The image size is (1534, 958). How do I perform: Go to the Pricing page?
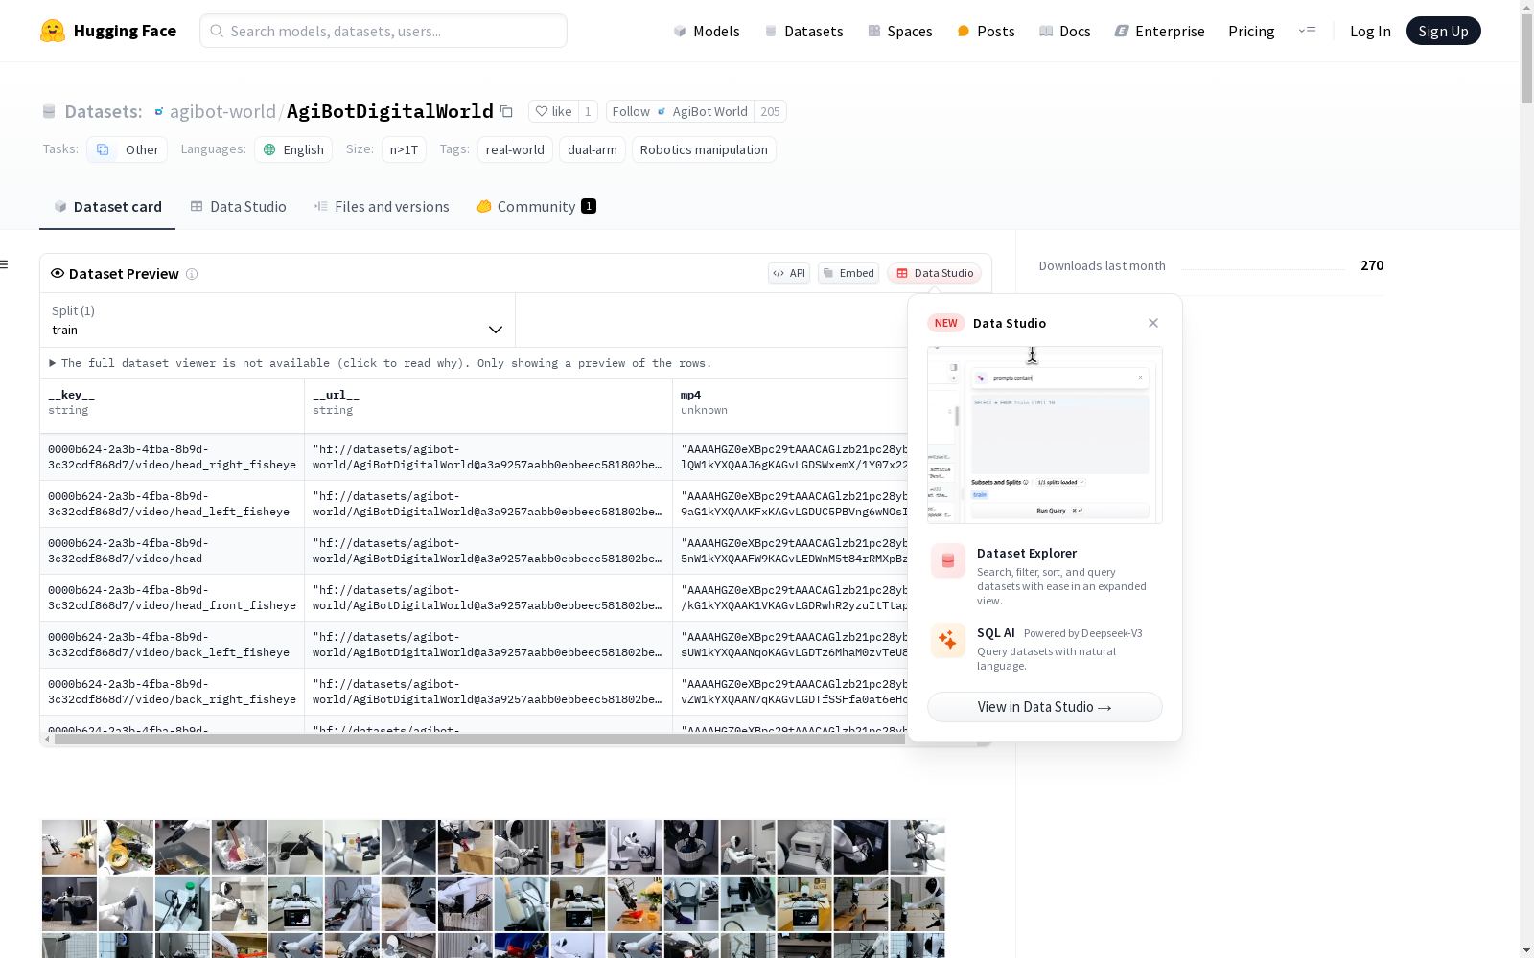1251,31
